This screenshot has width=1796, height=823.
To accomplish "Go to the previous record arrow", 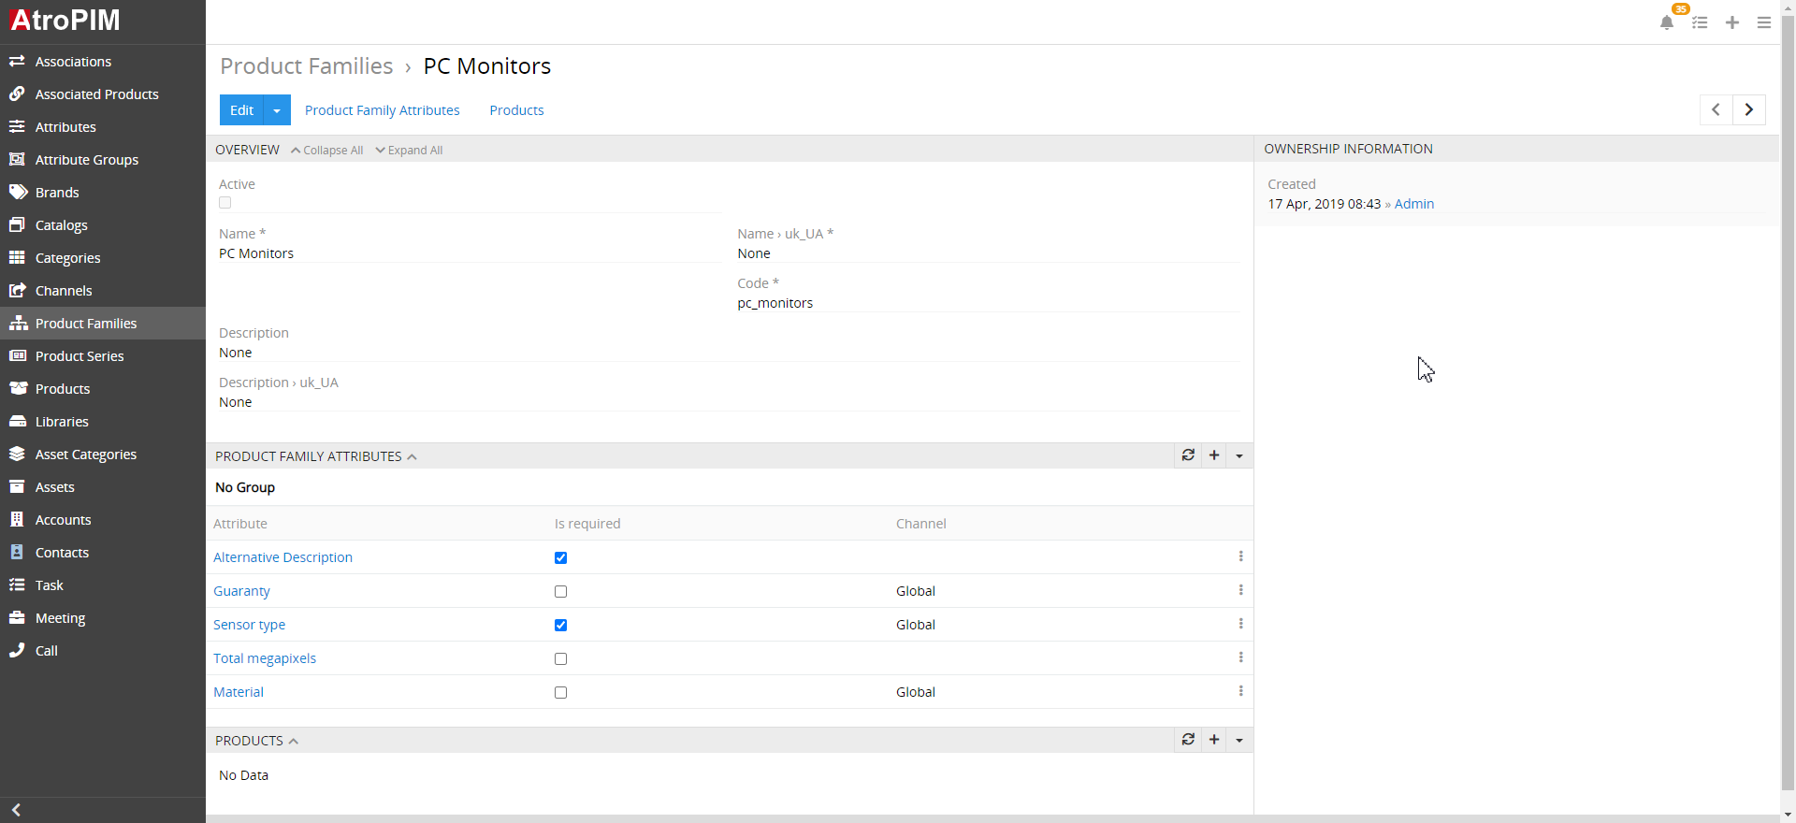I will (1716, 109).
